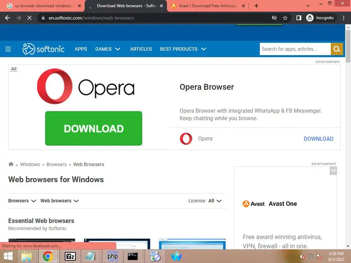
Task: Open first essential browser thumbnail
Action: click(41, 244)
